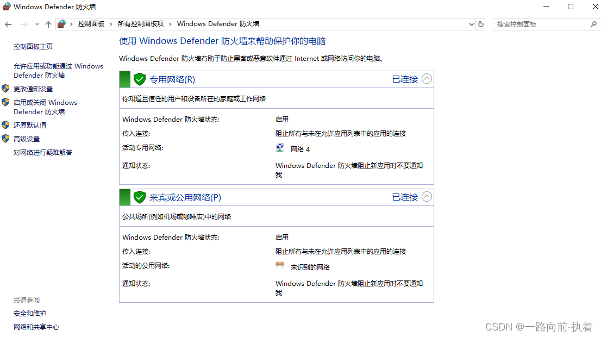Click shield icon beside 启用或关闭 Windows Defender
Screen dimensions: 601x337
(x=5, y=102)
